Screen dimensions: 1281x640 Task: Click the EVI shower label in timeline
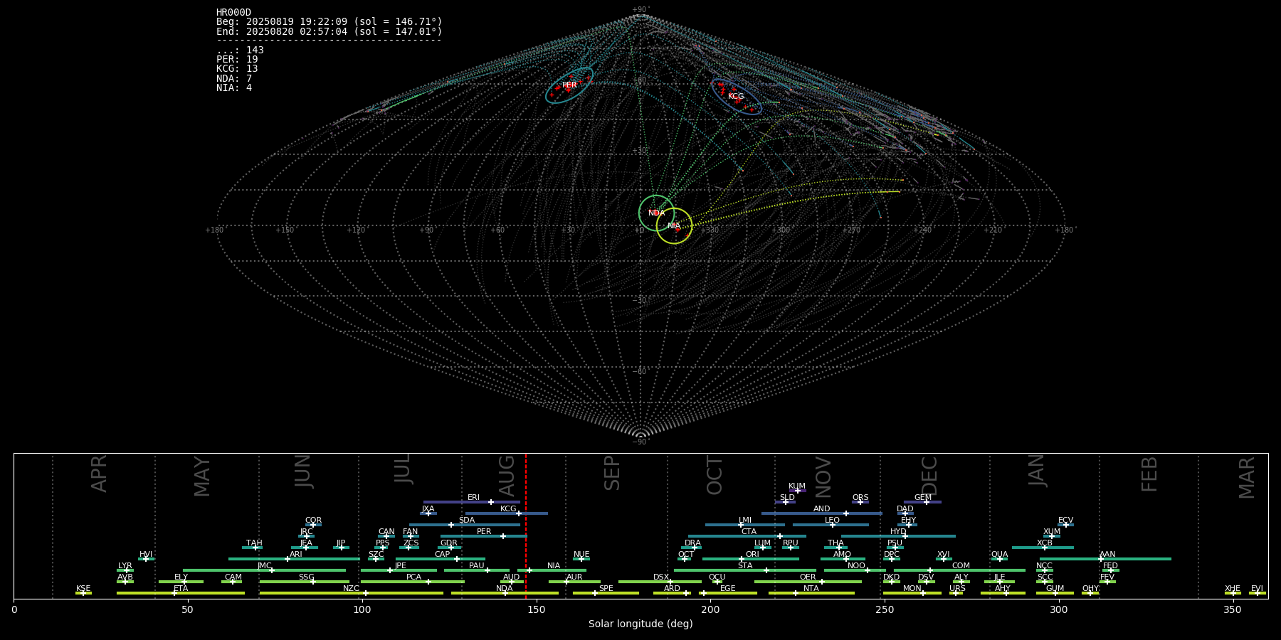click(1257, 589)
